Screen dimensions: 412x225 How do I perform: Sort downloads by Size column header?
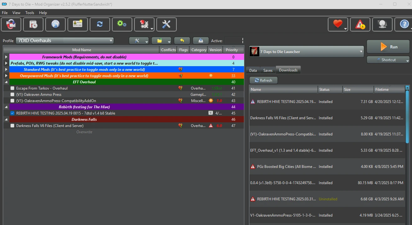click(358, 89)
